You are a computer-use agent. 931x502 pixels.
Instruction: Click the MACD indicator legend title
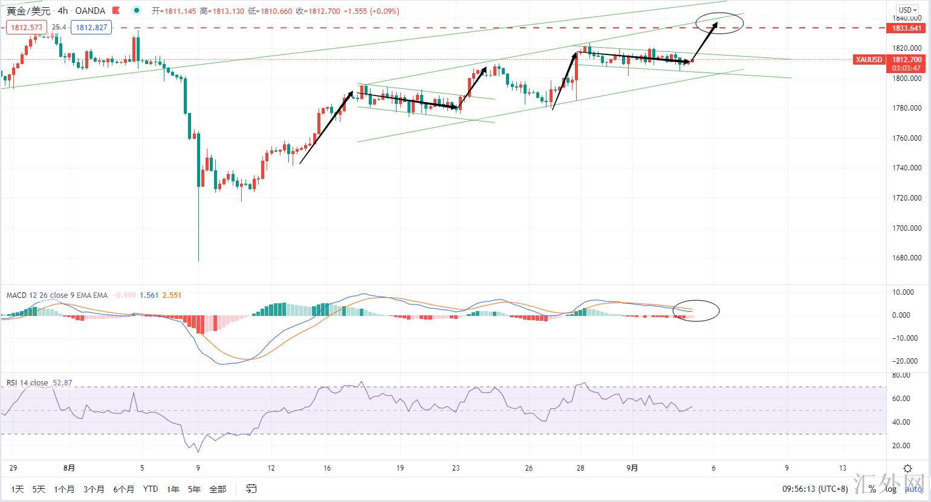(57, 295)
